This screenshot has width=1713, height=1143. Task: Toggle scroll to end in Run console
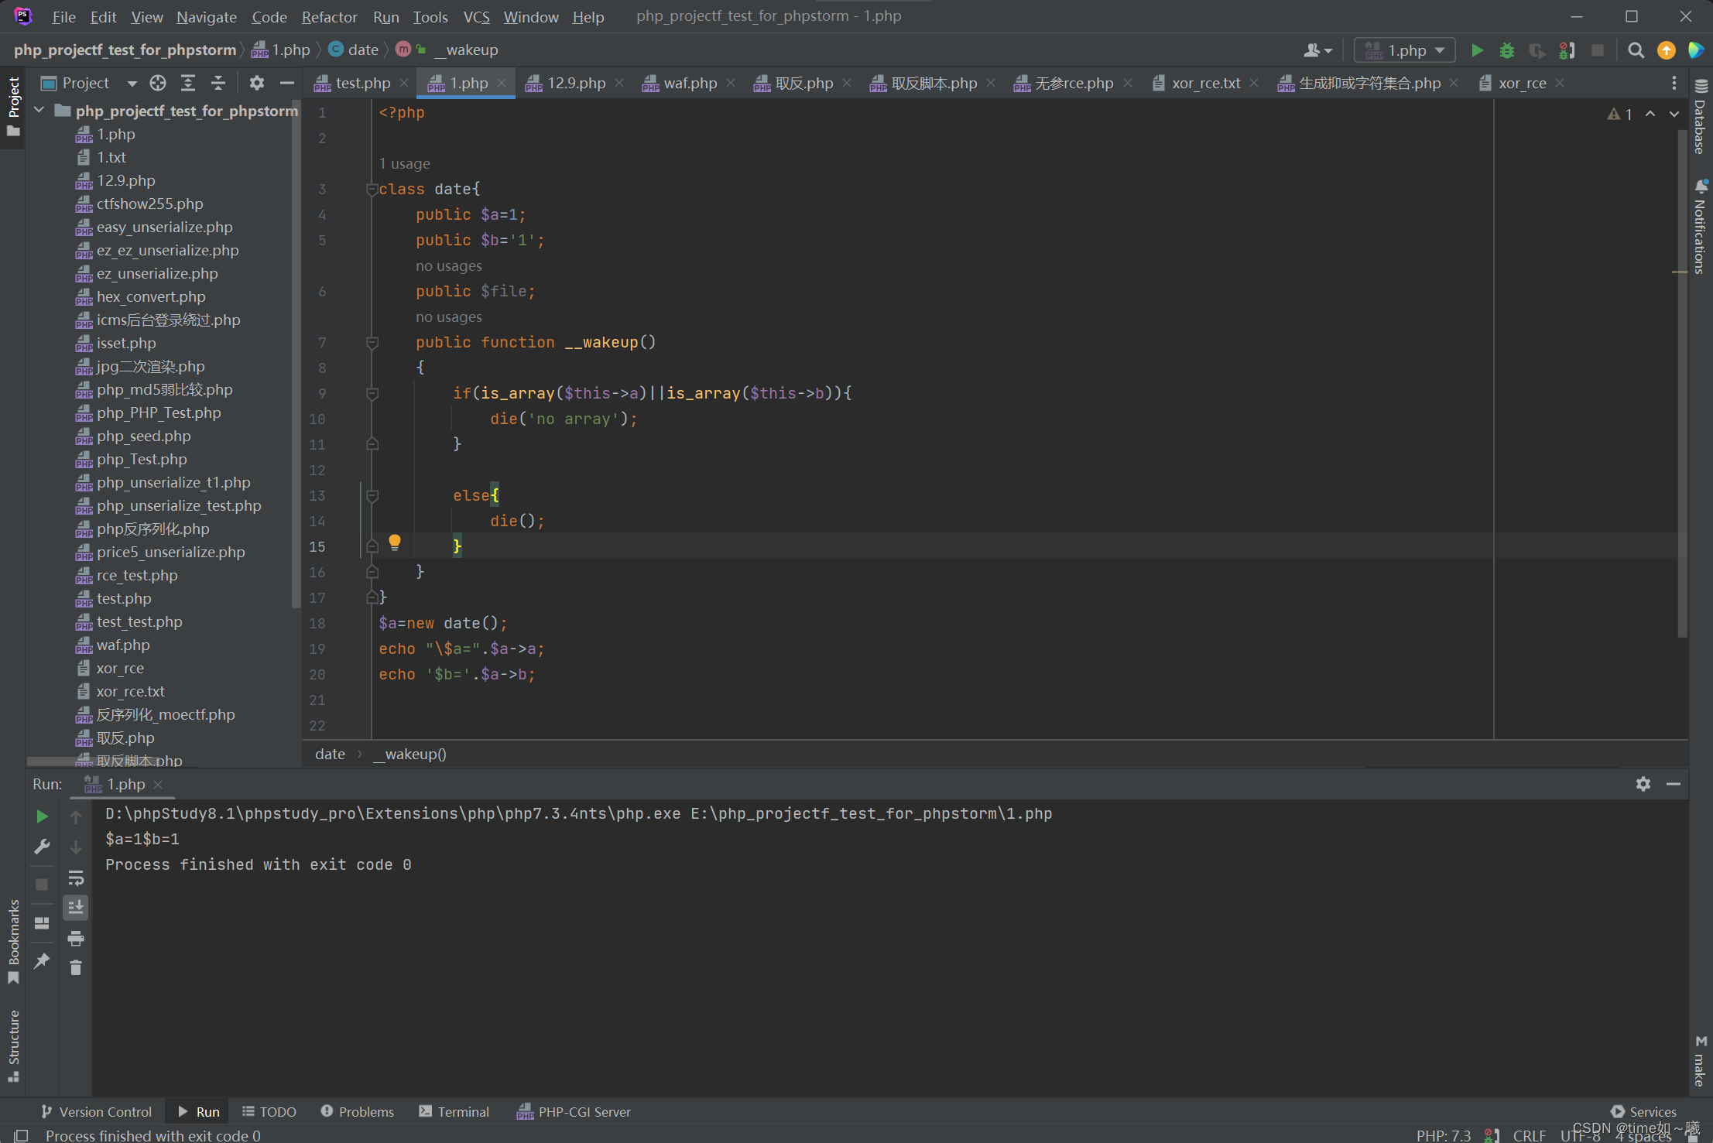coord(76,908)
